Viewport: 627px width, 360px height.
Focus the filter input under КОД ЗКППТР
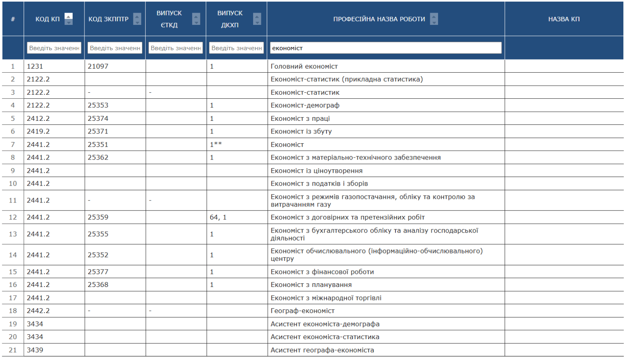[115, 48]
